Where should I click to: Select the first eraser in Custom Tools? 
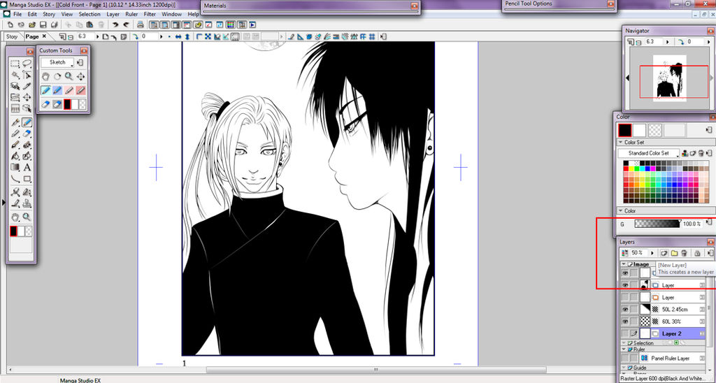(x=45, y=104)
